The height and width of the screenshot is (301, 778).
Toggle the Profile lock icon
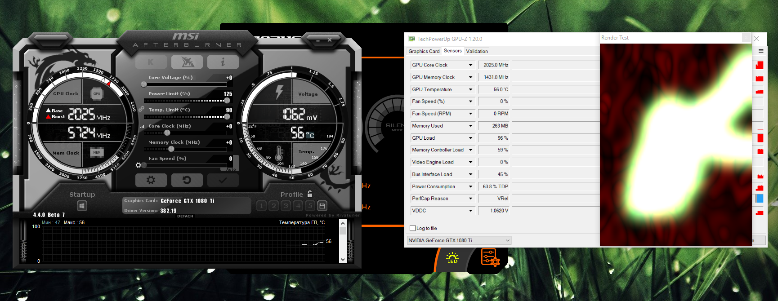310,194
